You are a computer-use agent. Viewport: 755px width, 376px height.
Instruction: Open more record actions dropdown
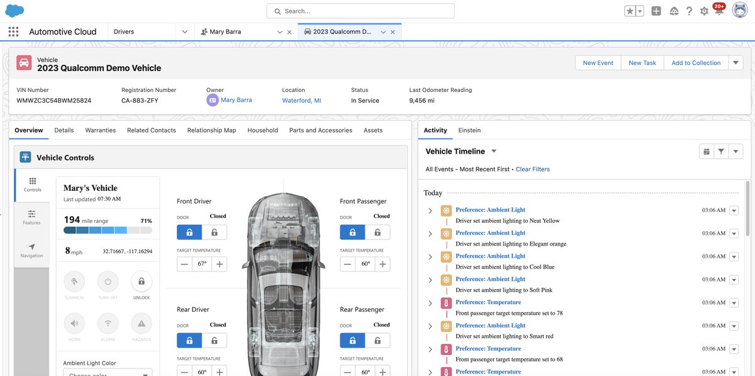(736, 62)
